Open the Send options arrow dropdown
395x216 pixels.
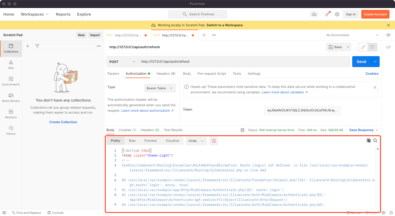click(375, 62)
